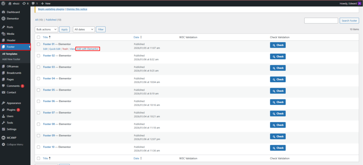Screen dimensions: 363x165
Task: Select the Footer 05 row checkbox
Action: 38,90
